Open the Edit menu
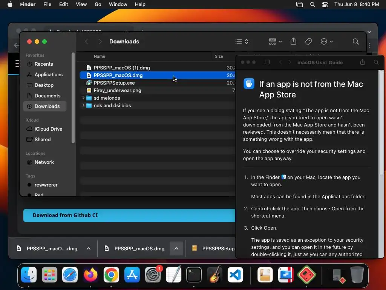386x290 pixels. point(63,5)
